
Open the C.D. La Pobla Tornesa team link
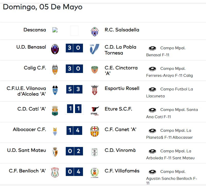point(120,50)
